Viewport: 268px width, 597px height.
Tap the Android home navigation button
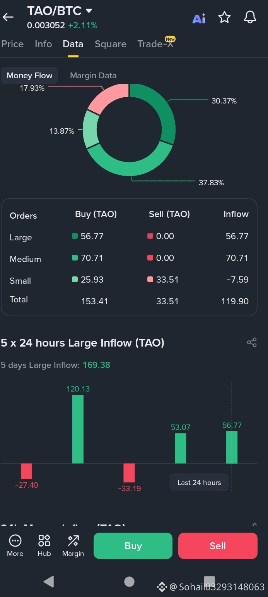[129, 581]
